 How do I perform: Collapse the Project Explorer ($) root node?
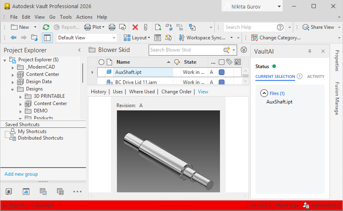pos(5,60)
